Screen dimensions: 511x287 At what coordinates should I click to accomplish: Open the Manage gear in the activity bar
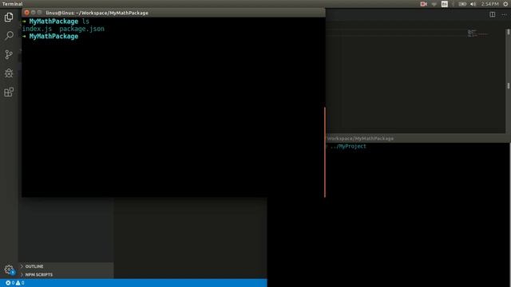[x=9, y=269]
